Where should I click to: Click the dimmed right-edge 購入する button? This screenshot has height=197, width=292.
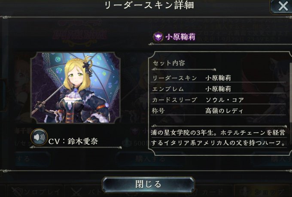[x=273, y=159]
